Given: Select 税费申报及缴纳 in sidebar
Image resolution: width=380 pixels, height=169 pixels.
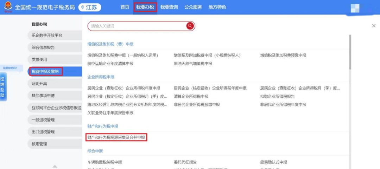Looking at the screenshot, I should (x=46, y=72).
